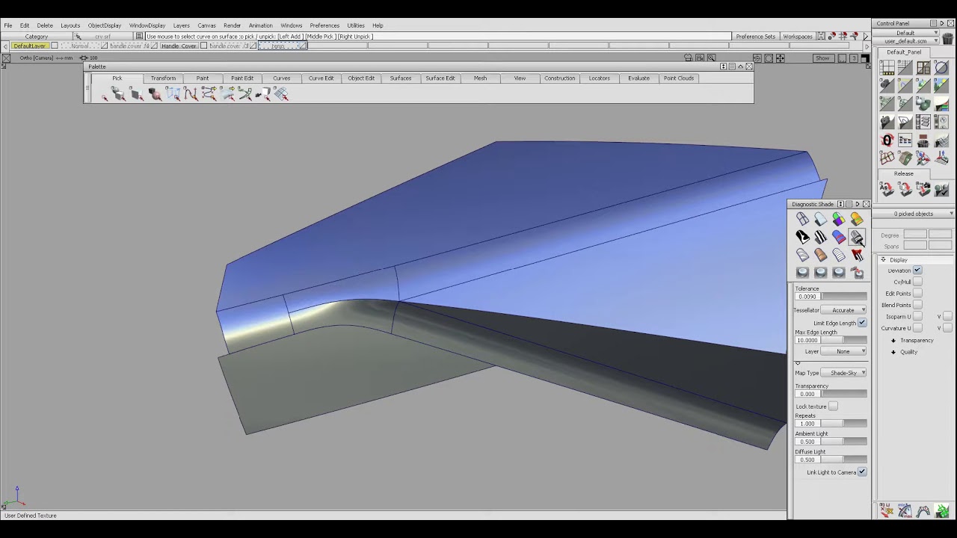Click the Show button in viewport bar
957x538 pixels.
(x=822, y=58)
